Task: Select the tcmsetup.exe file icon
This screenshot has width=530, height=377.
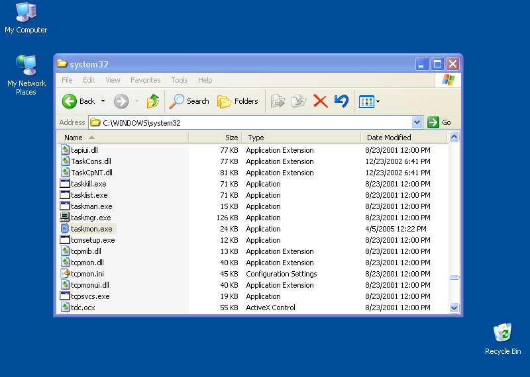Action: point(65,239)
